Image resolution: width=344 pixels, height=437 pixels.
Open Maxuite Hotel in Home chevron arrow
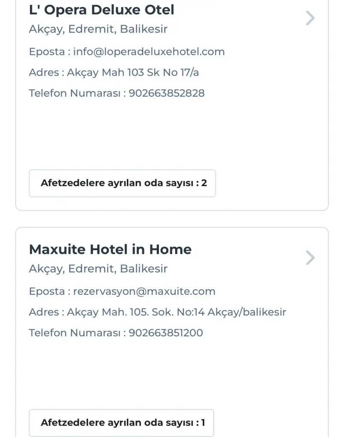coord(311,258)
